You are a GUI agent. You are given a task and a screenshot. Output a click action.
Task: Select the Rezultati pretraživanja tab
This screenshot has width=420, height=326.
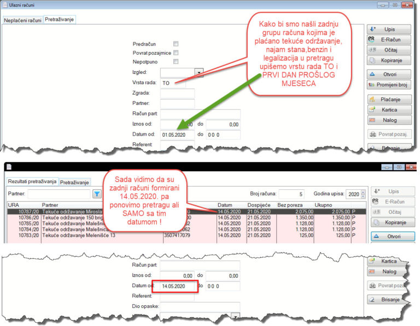(x=32, y=182)
